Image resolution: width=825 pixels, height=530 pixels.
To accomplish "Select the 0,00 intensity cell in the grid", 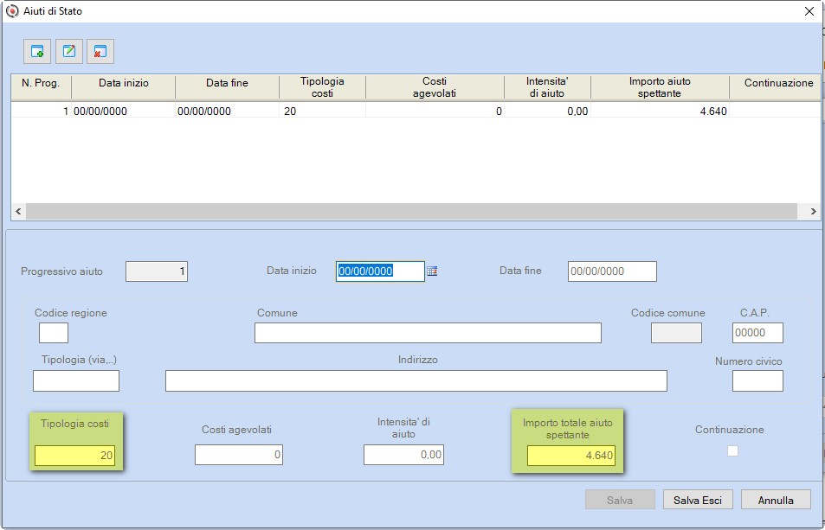I will (547, 111).
